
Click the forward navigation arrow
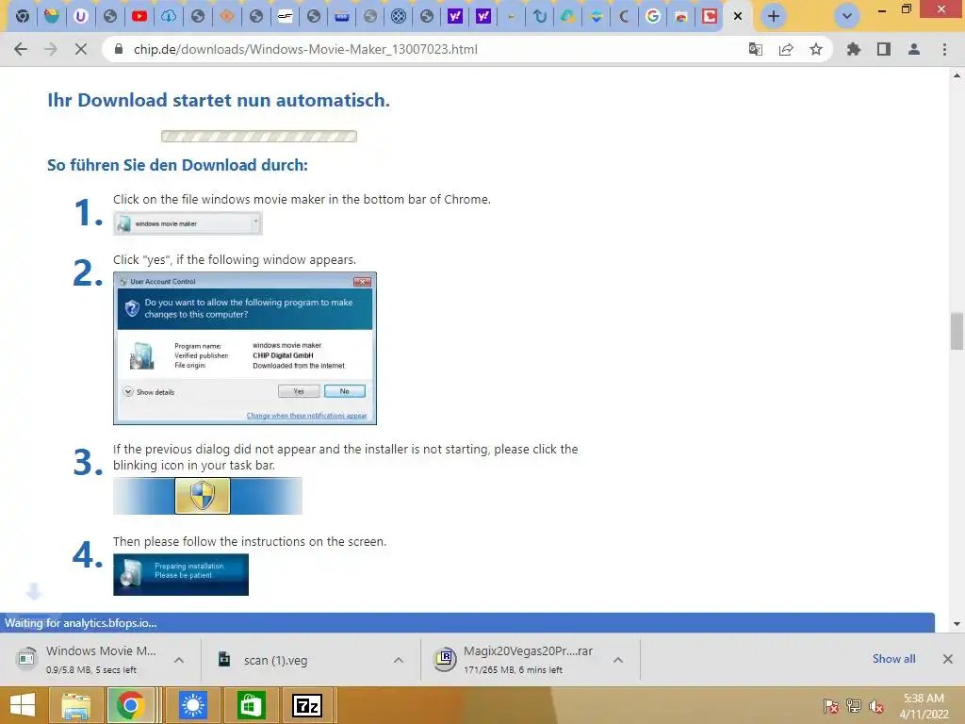[x=51, y=49]
